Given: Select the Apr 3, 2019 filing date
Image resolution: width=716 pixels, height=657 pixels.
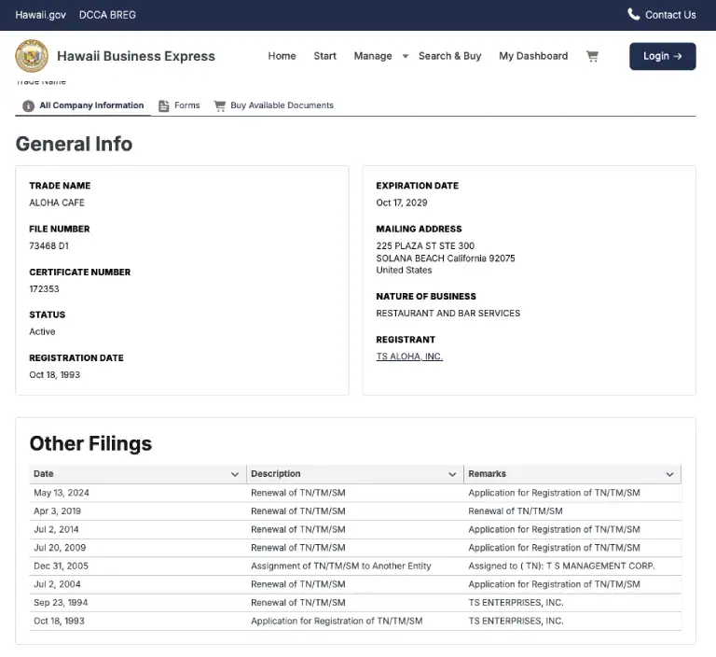Looking at the screenshot, I should click(x=57, y=511).
